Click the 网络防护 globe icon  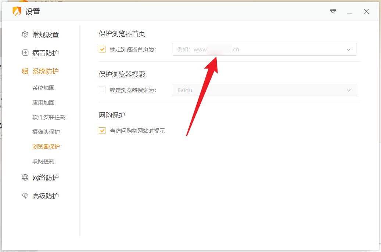25,178
